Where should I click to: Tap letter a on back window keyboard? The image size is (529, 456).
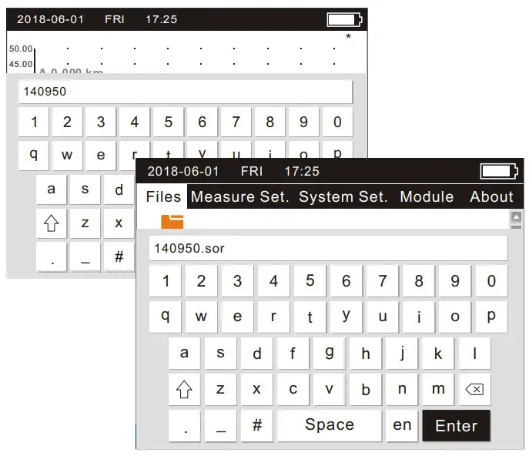coord(52,189)
